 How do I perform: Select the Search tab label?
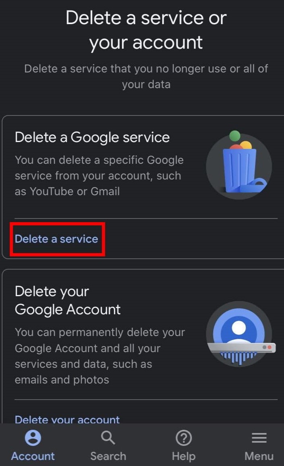point(108,456)
